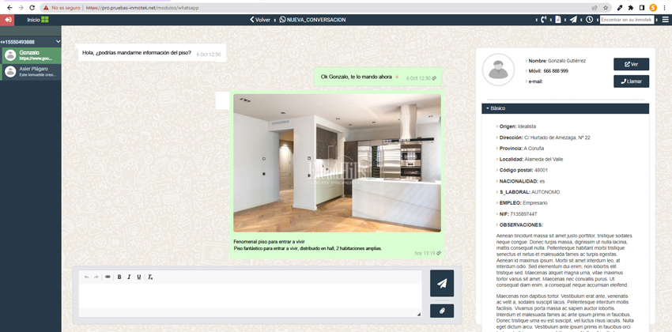Click the browser back arrow

9,8
